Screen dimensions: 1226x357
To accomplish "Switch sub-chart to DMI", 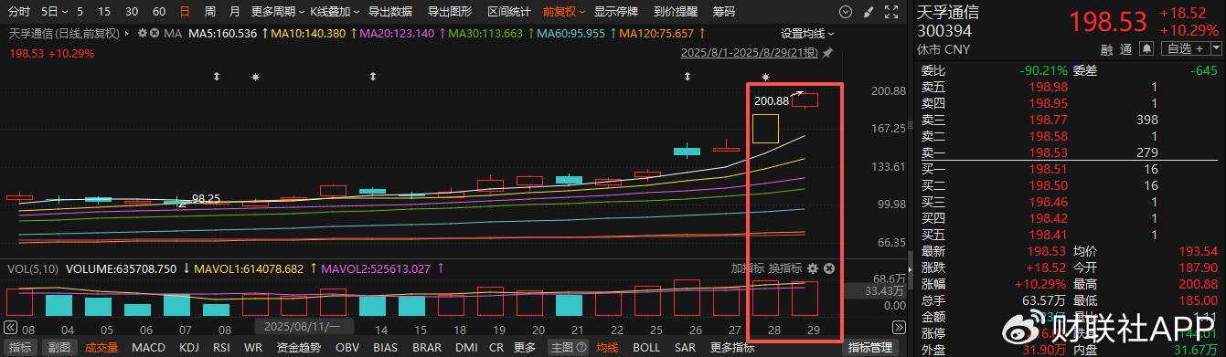I will 466,348.
